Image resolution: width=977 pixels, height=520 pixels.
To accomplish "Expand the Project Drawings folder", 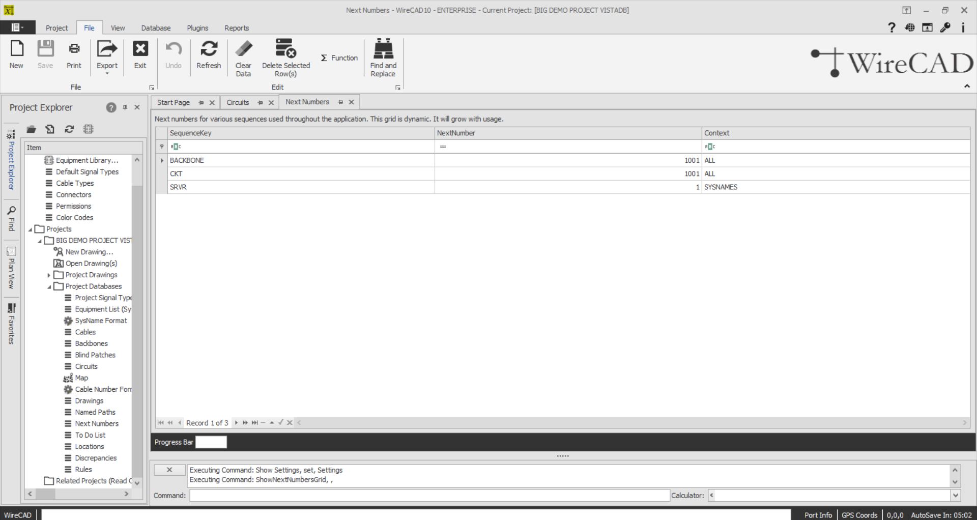I will (49, 275).
